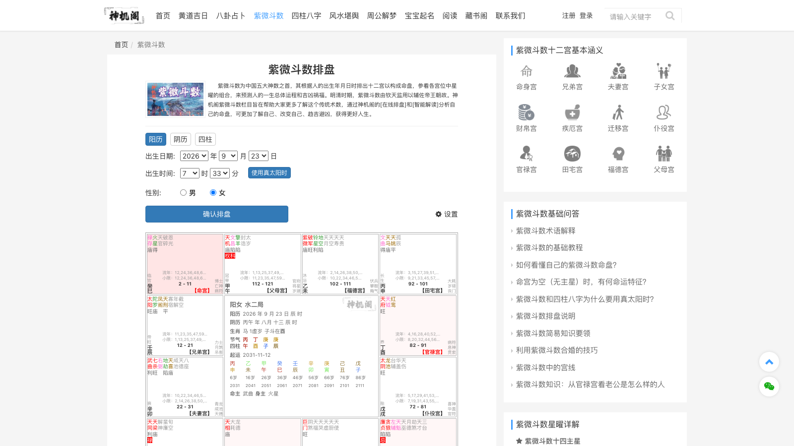Focus the keyword search input field

tap(634, 16)
